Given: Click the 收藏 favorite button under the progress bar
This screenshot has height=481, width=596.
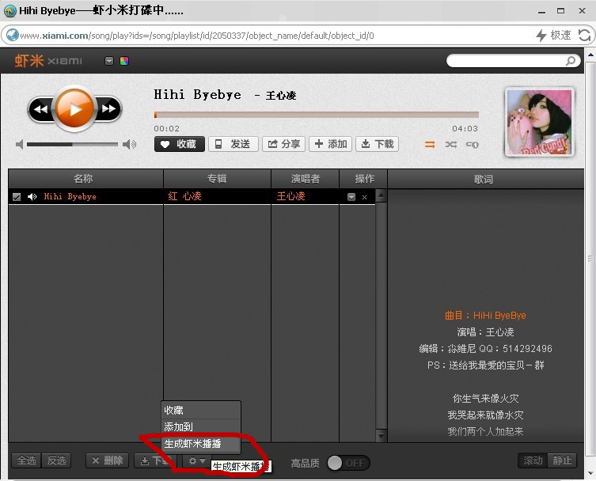Looking at the screenshot, I should pos(180,144).
